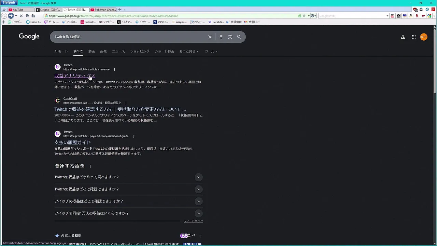Go back with the back arrow
The width and height of the screenshot is (437, 246).
[4, 16]
